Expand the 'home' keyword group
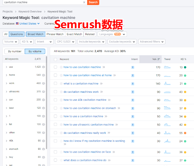 [x=6, y=75]
